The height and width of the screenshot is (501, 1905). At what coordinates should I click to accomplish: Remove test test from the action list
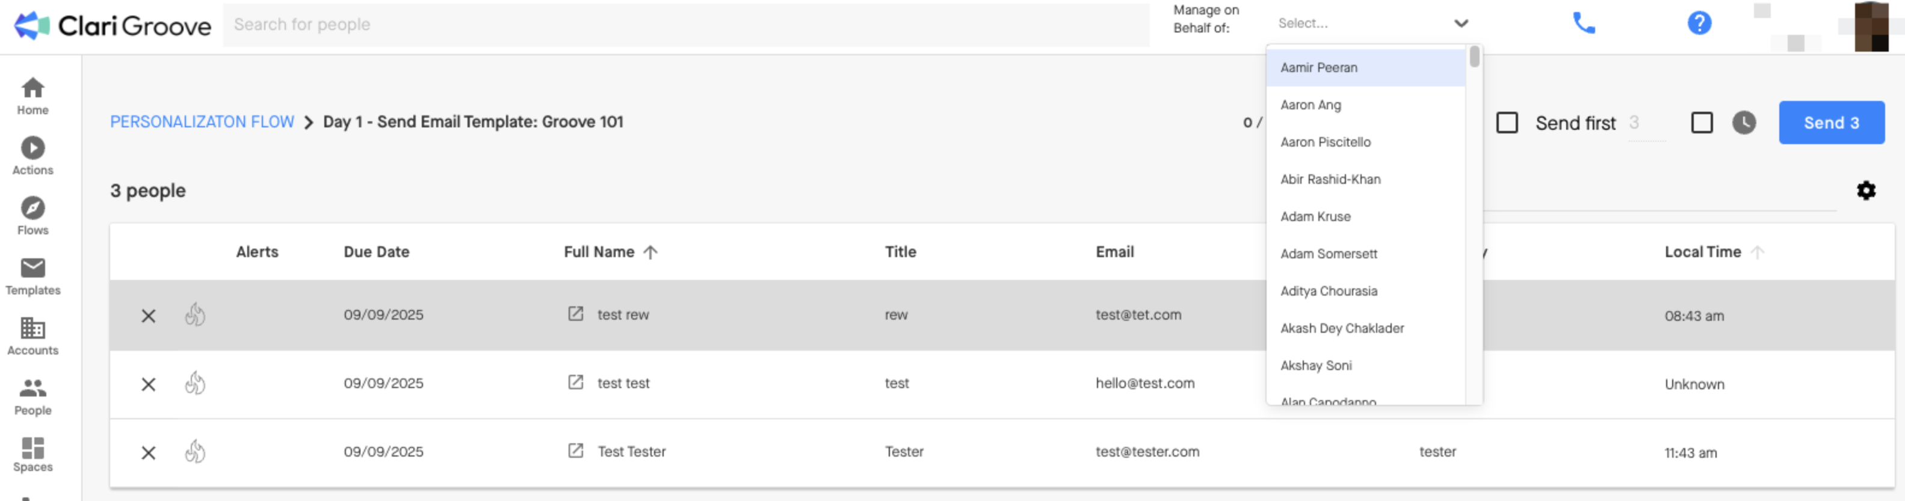pos(149,384)
